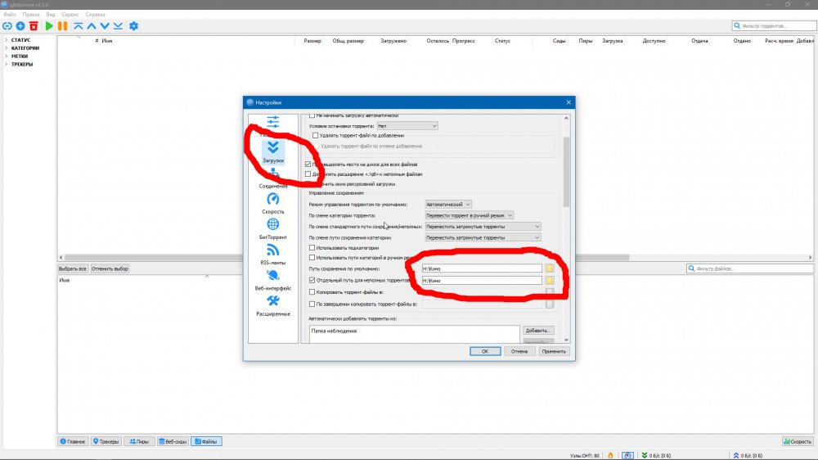Screen dimensions: 818x460
Task: Click the green resume torrents icon
Action: pos(49,26)
